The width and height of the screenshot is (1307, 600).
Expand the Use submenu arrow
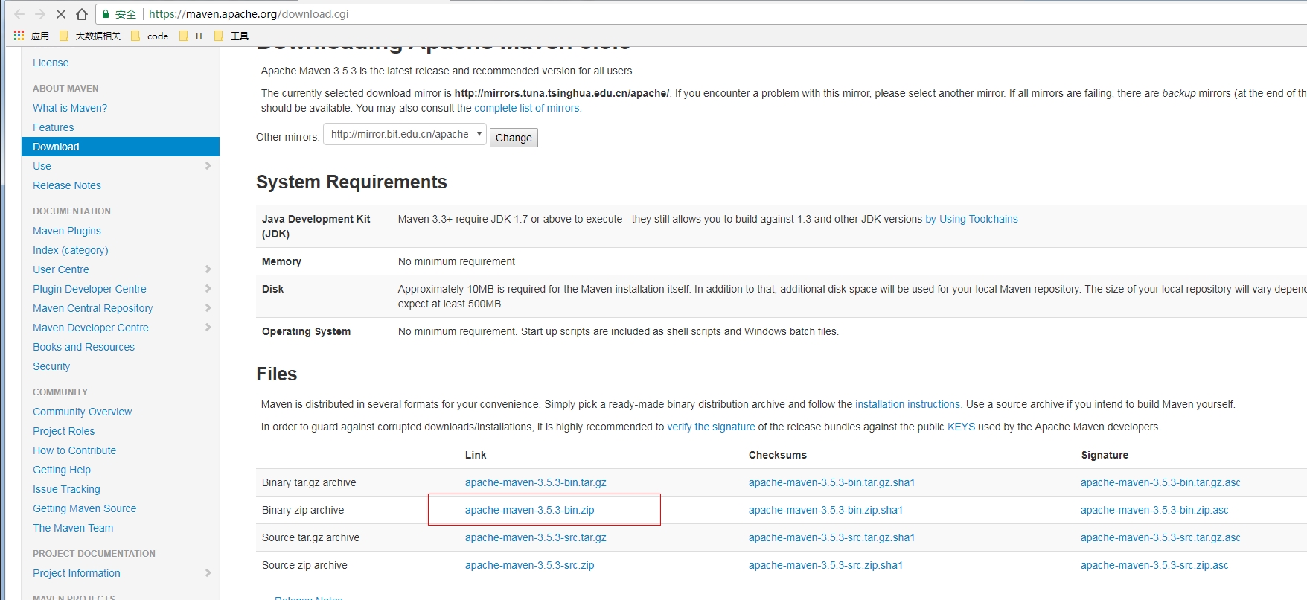pyautogui.click(x=208, y=166)
